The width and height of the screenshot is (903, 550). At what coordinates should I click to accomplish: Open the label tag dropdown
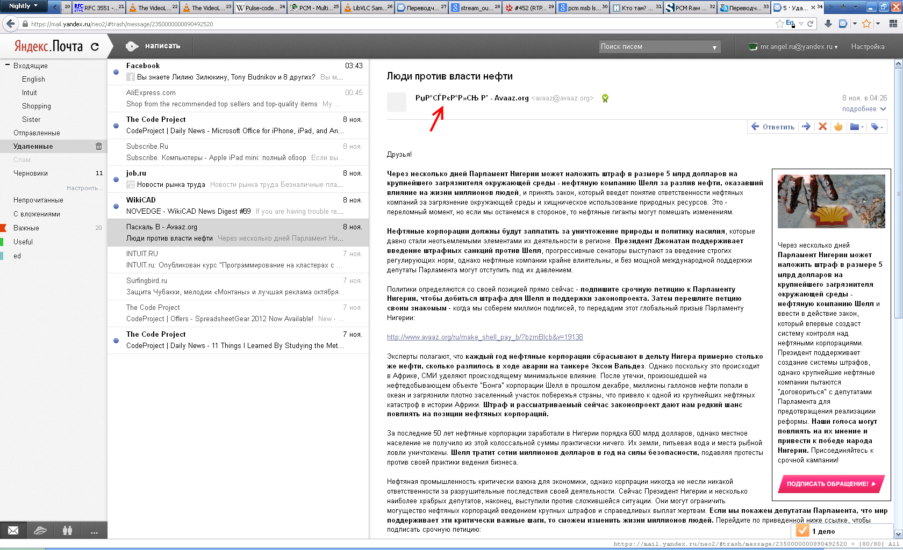(877, 127)
